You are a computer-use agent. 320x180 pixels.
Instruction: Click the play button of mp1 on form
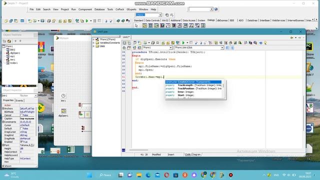[81, 114]
